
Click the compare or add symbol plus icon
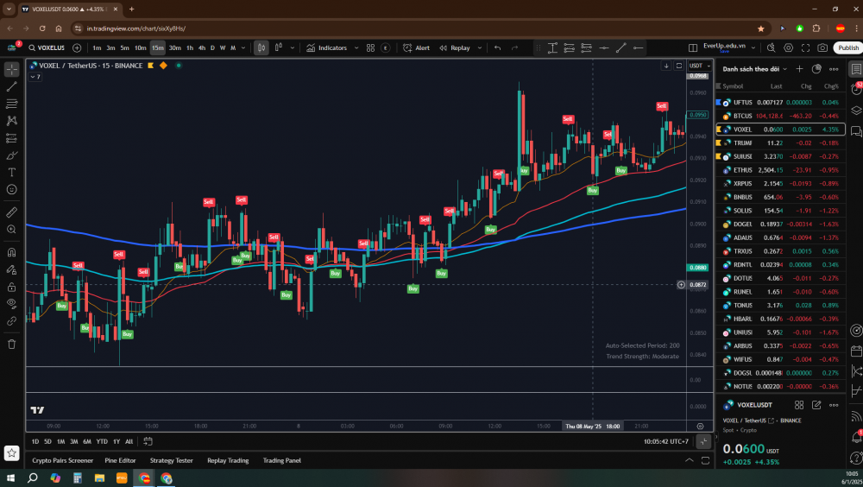click(x=77, y=48)
